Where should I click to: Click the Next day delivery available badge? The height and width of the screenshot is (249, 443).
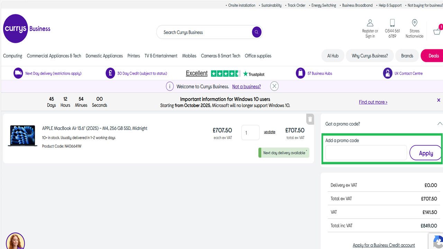click(284, 153)
